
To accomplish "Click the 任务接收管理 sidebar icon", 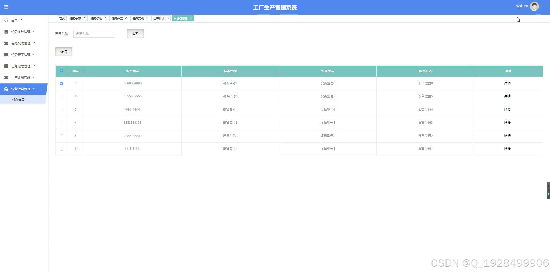I will coord(6,43).
